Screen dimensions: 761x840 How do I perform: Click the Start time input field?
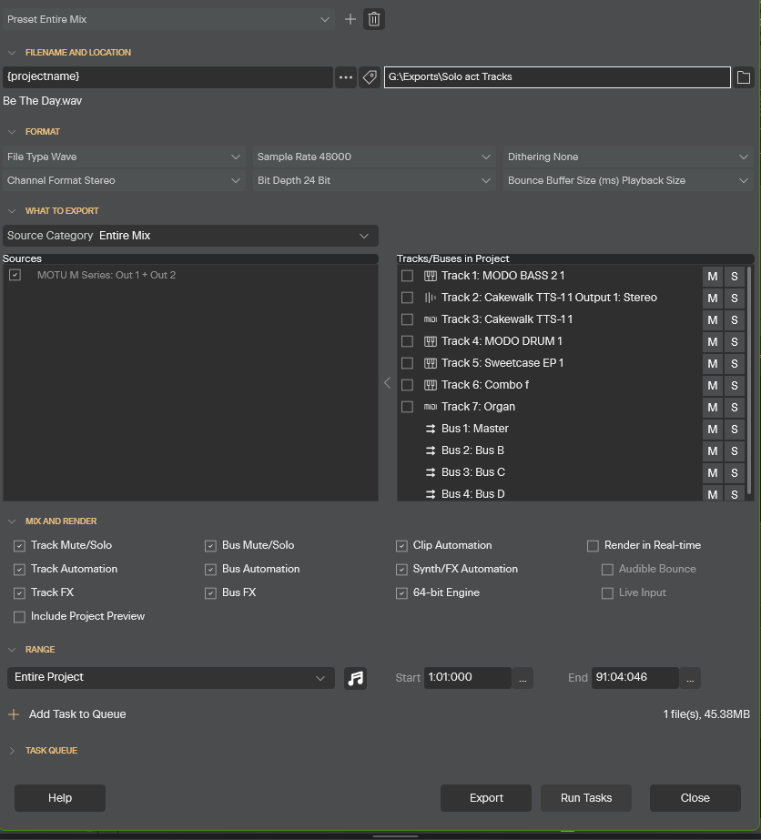point(466,678)
